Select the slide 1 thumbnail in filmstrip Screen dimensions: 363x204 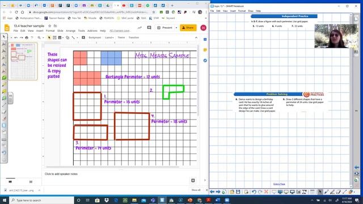click(x=23, y=61)
